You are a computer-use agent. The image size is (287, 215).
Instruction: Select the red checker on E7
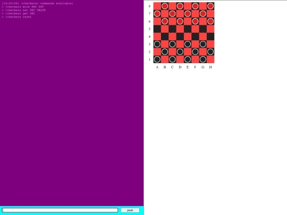click(188, 14)
